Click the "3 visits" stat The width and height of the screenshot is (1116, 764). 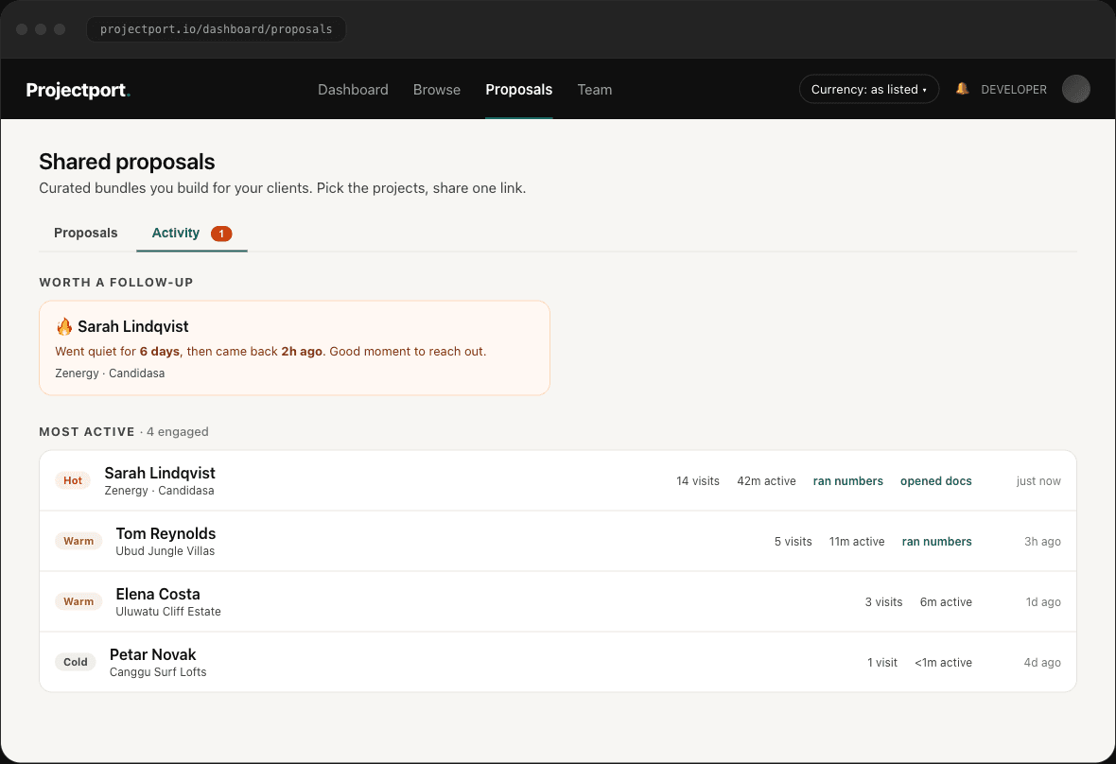[883, 601]
